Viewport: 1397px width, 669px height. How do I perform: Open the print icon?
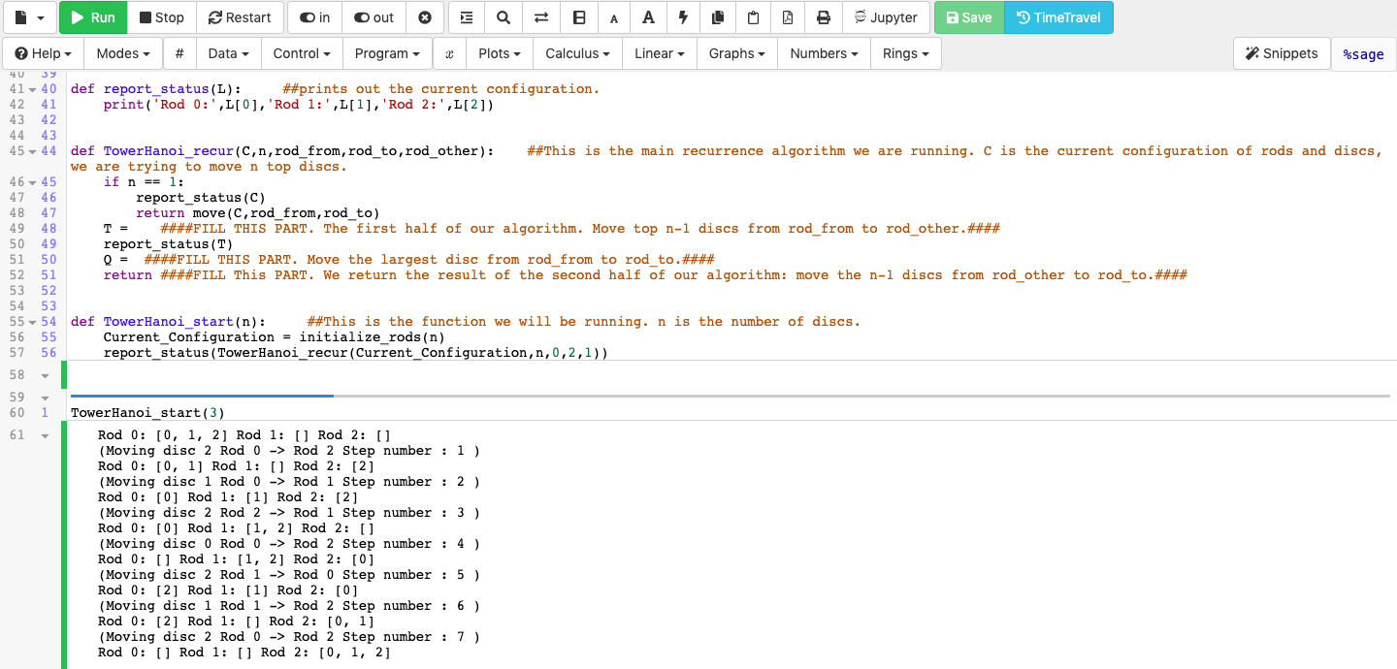point(823,16)
